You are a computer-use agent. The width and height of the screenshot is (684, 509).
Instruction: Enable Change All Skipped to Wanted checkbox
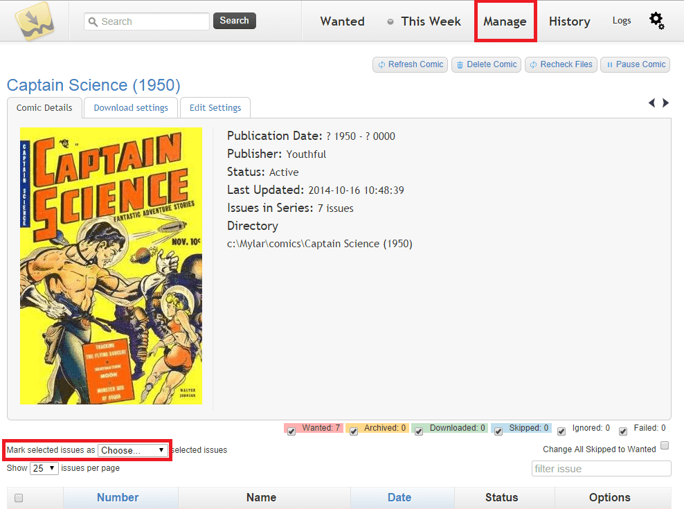[x=665, y=445]
